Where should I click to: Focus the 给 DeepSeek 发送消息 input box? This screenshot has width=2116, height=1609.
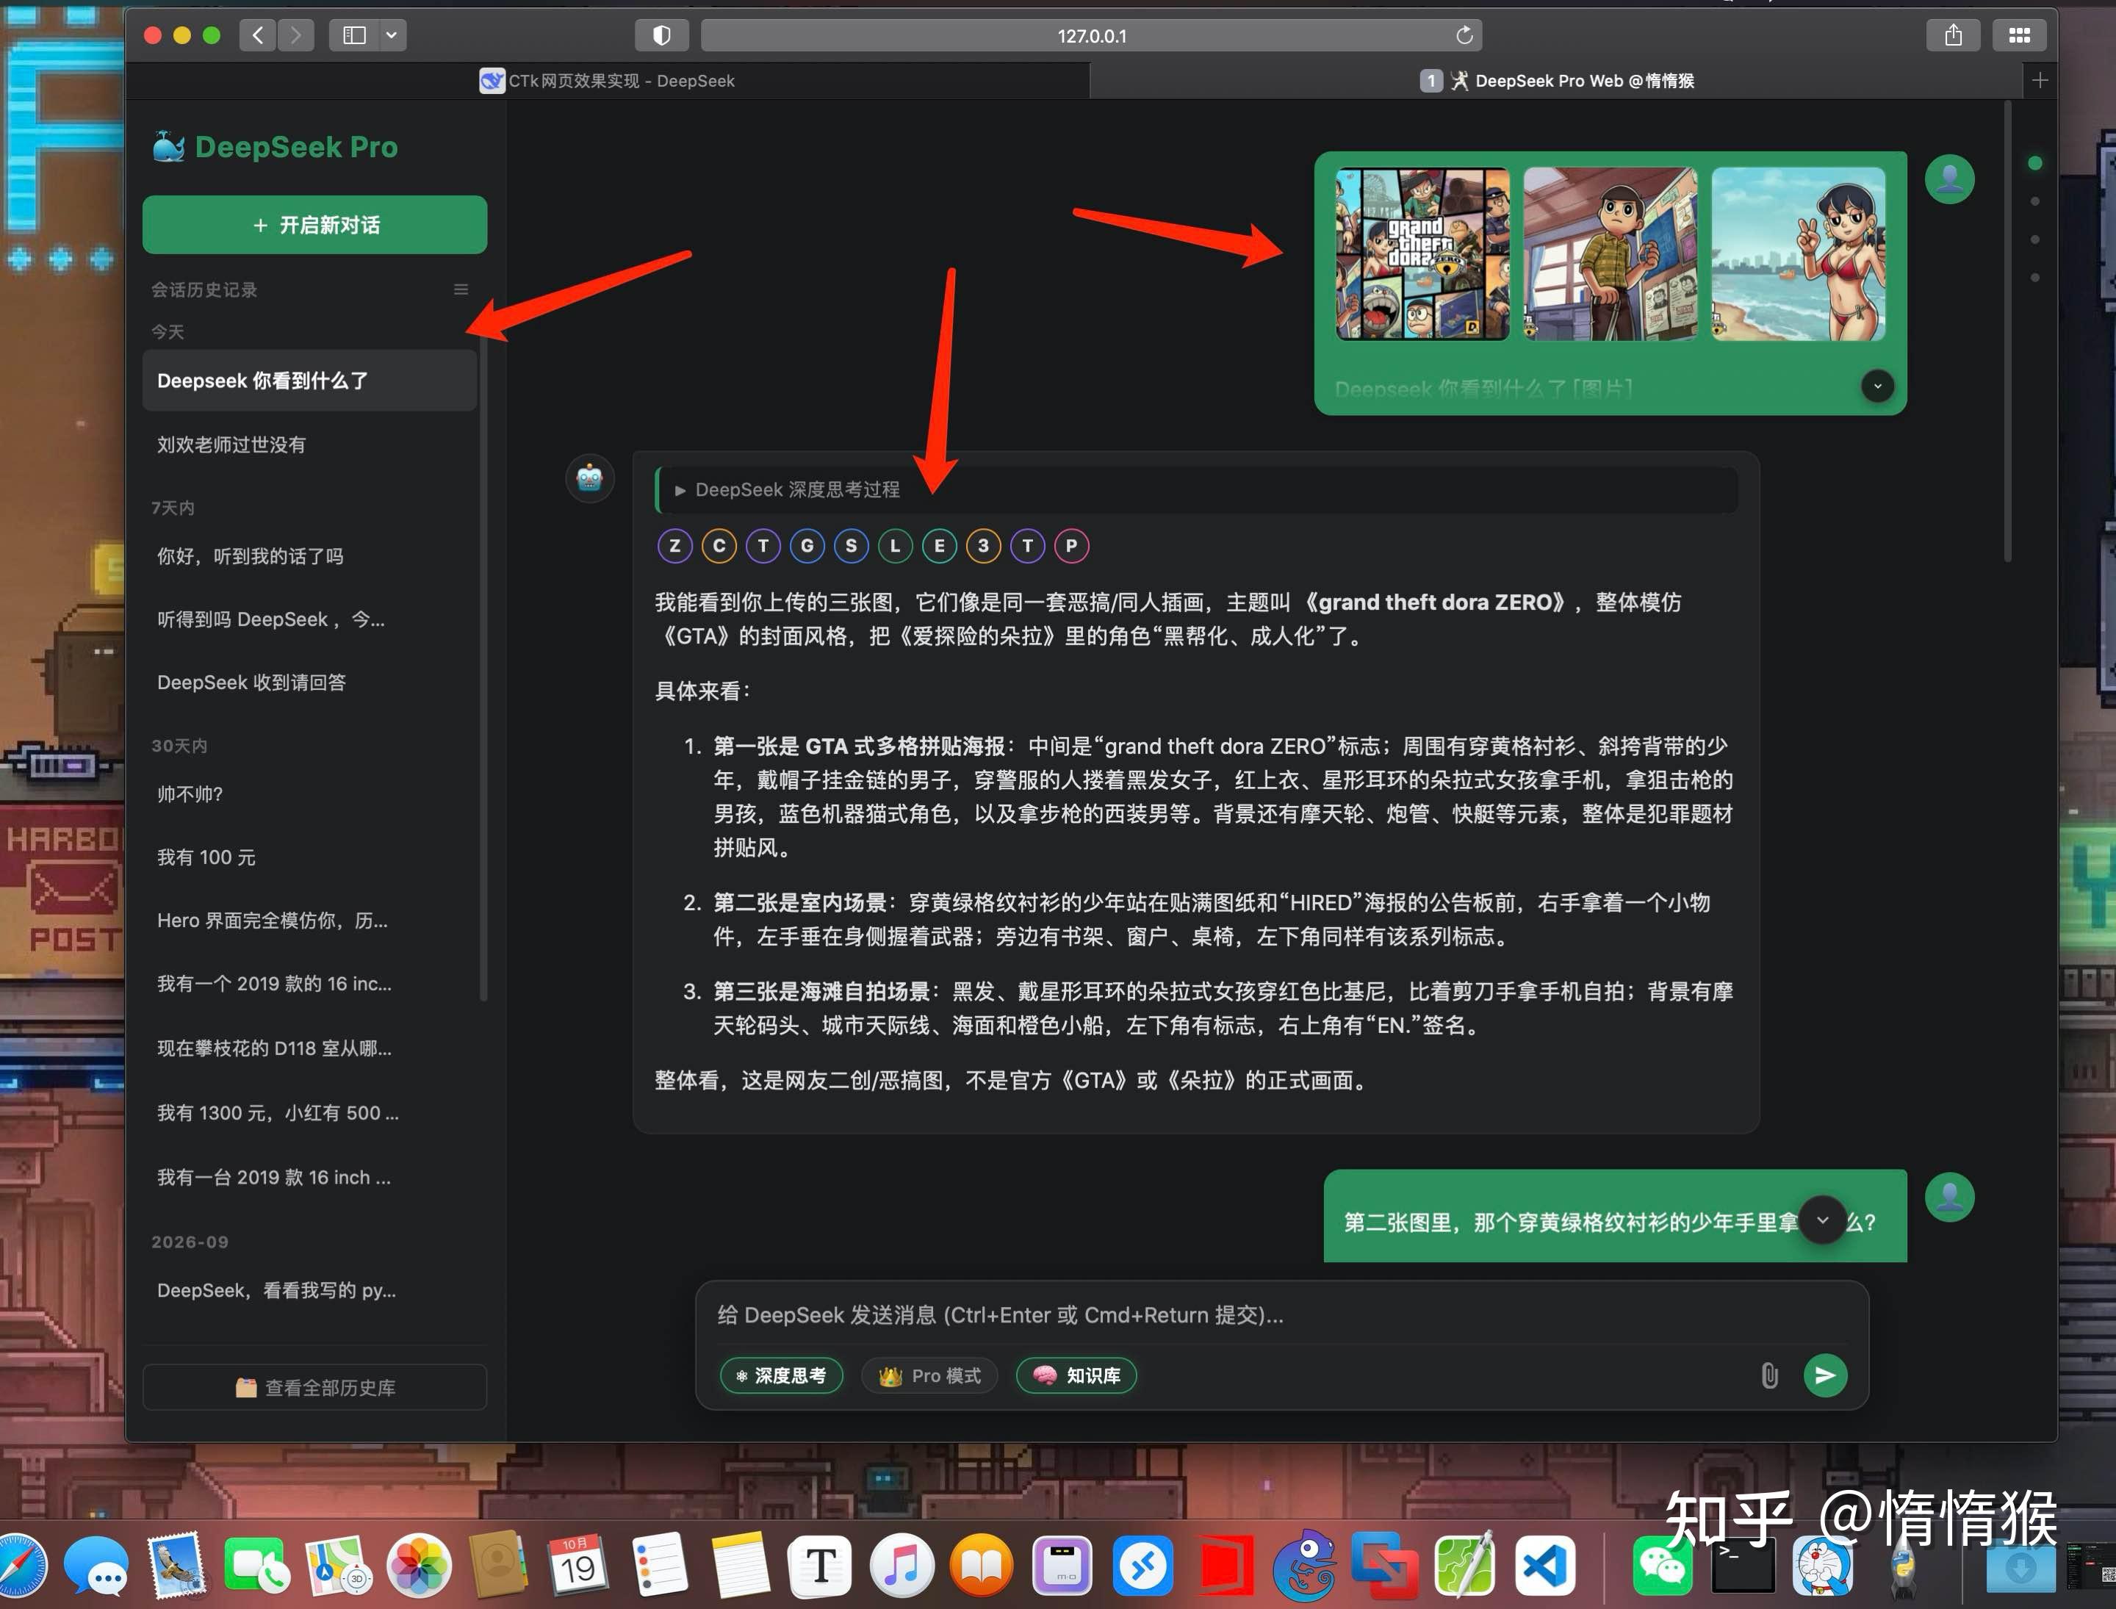click(x=1281, y=1315)
